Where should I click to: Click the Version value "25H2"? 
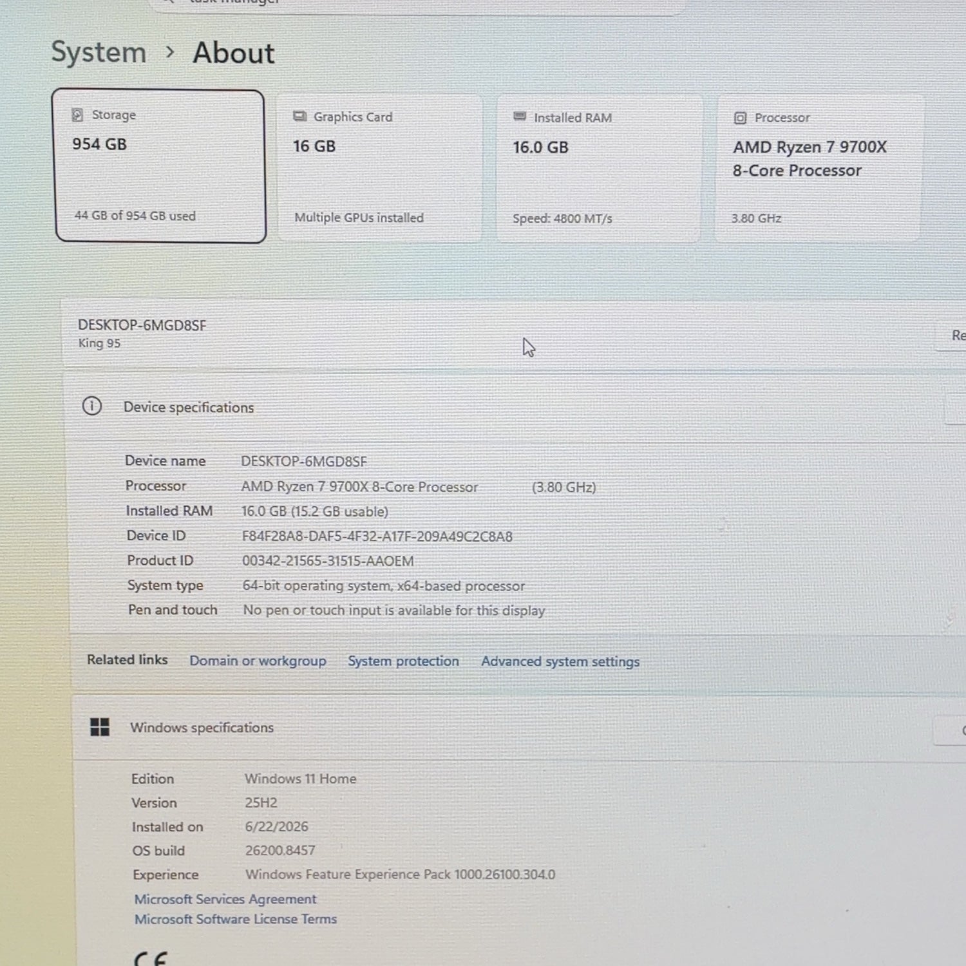pyautogui.click(x=261, y=802)
